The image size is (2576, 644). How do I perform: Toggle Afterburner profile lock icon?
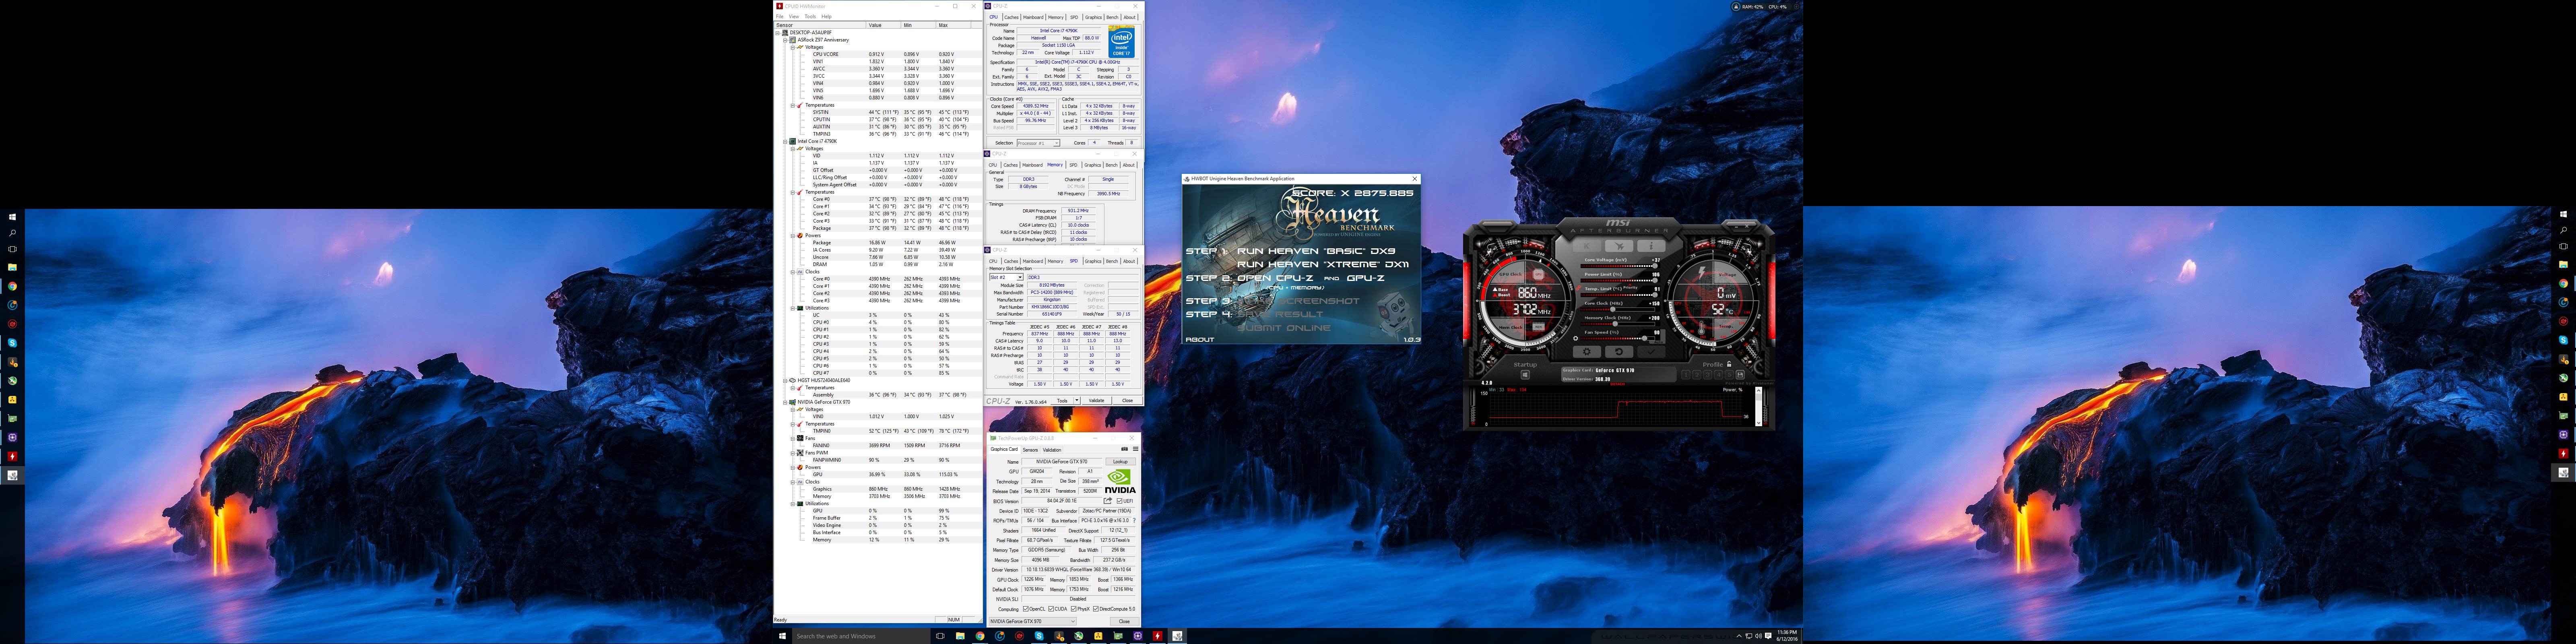point(1729,364)
